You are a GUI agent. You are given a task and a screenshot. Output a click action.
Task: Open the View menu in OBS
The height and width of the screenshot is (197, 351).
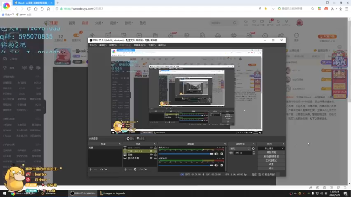(113, 45)
